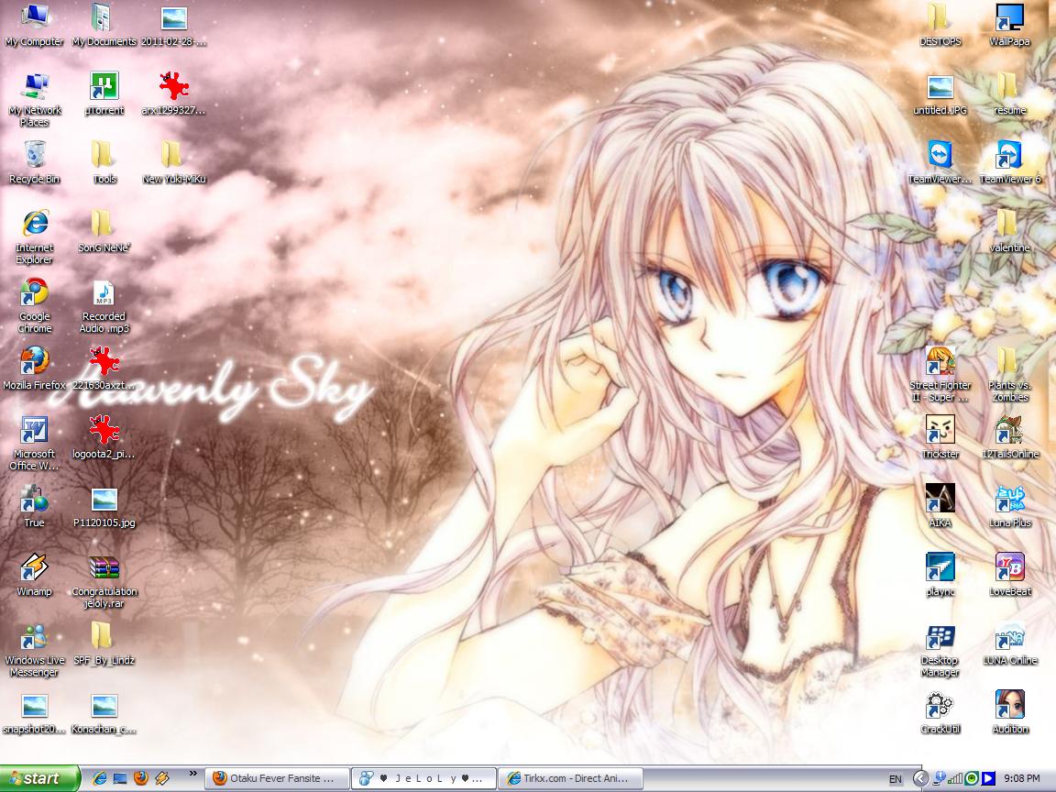Select the logoota2_pi file icon
1056x792 pixels.
(x=104, y=437)
